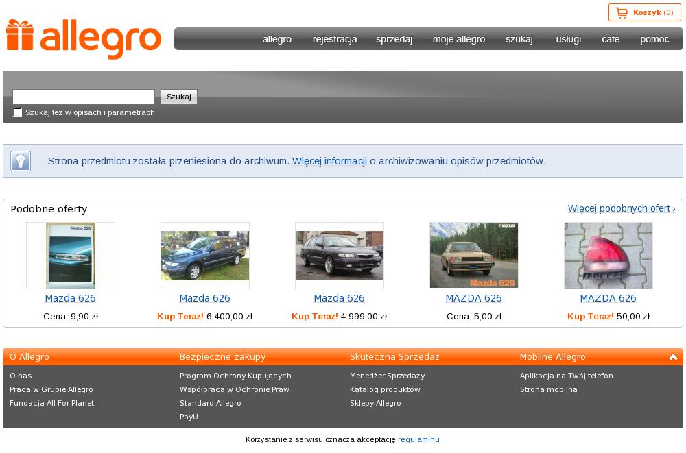Open Strona mobilna link
Image resolution: width=686 pixels, height=453 pixels.
coord(549,389)
